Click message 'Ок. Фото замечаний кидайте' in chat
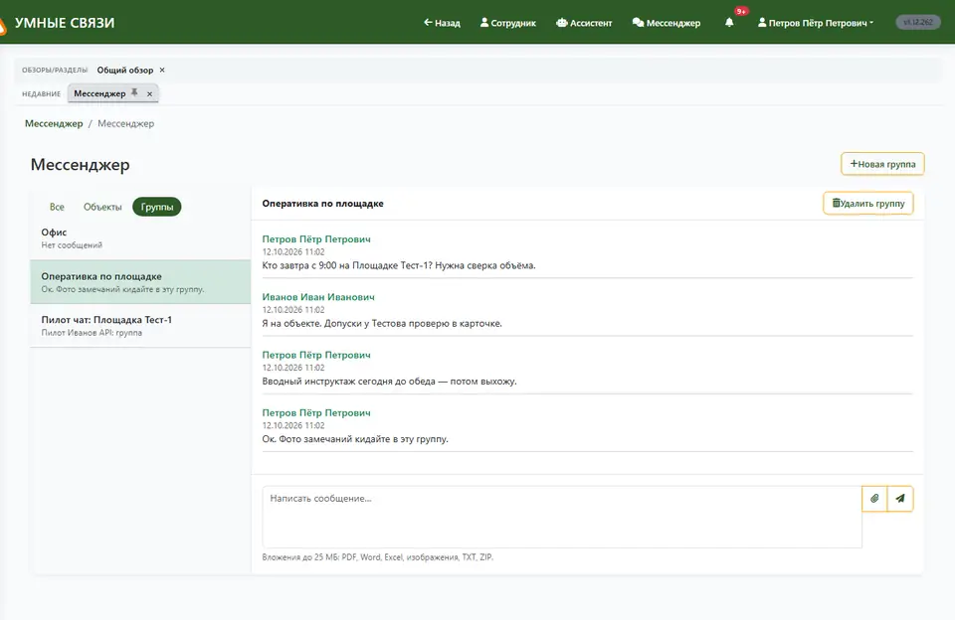Screen dimensions: 955x620 pos(355,439)
